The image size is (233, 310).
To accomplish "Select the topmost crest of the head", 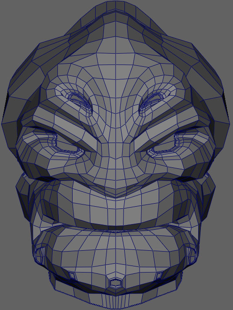I will click(x=116, y=7).
